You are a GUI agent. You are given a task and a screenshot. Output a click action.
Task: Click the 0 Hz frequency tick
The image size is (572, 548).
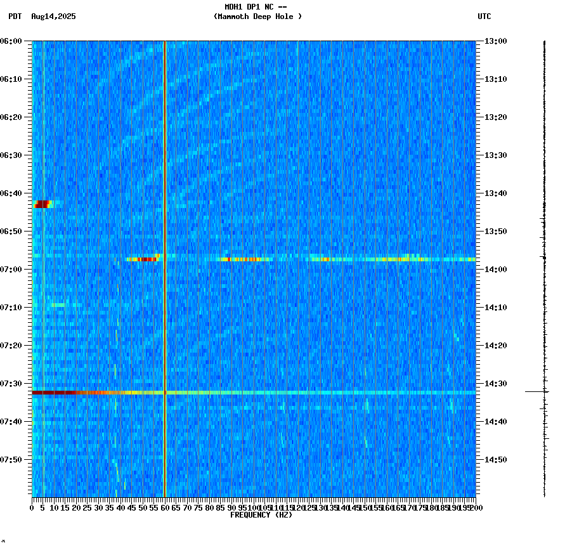30,507
